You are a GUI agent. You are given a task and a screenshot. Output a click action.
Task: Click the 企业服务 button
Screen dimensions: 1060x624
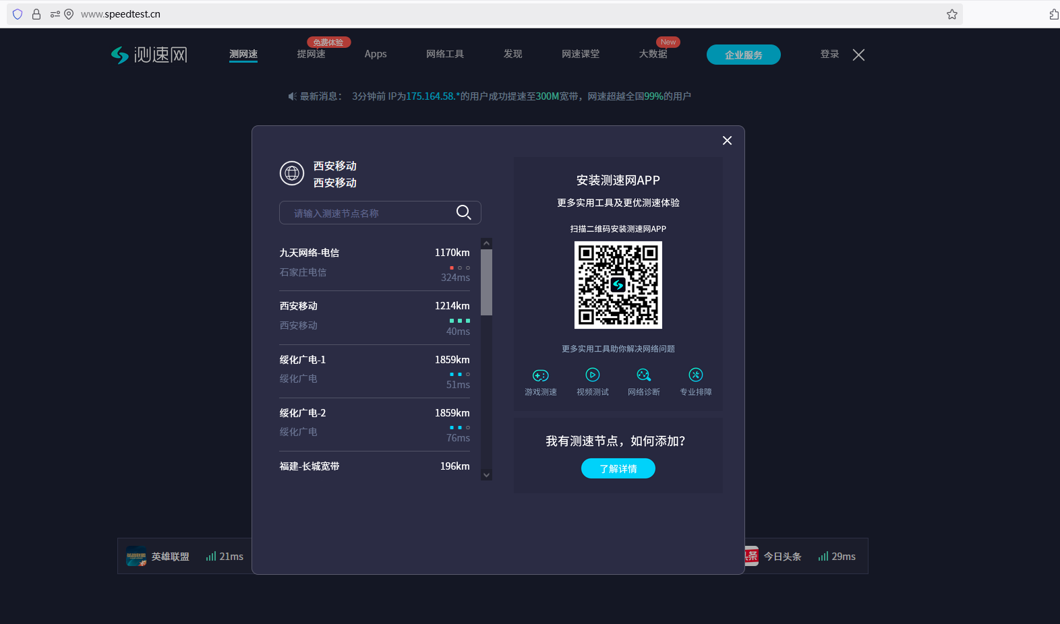pos(743,55)
